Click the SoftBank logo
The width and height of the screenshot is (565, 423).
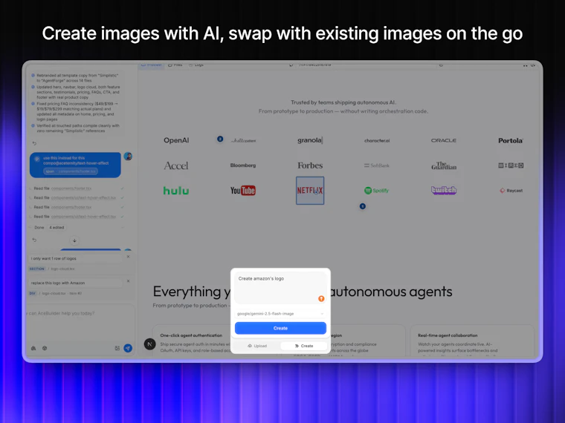(377, 165)
